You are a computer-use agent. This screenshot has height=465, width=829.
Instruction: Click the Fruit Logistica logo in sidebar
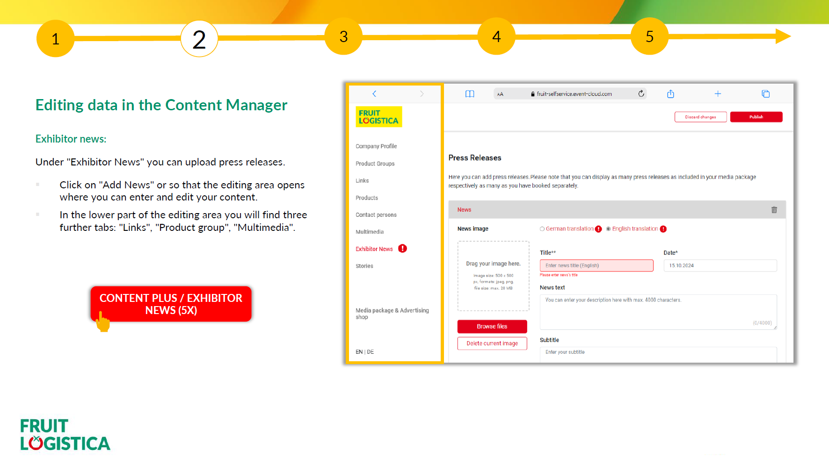coord(378,117)
